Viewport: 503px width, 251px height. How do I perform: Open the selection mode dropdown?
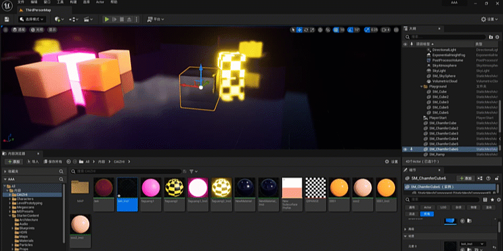pos(32,20)
